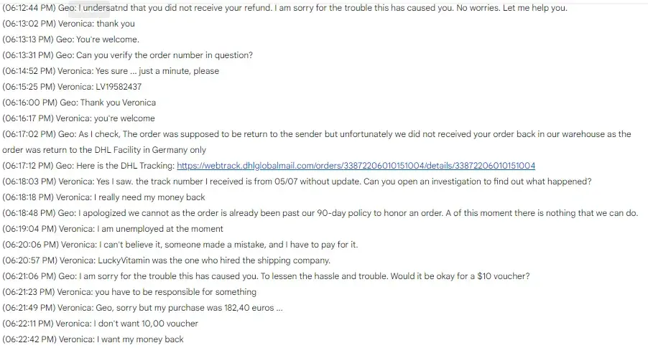Image resolution: width=648 pixels, height=348 pixels.
Task: Click the order number LV19582437
Action: [119, 87]
